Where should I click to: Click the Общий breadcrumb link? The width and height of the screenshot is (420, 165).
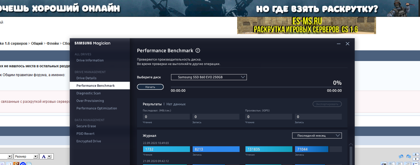point(37,44)
